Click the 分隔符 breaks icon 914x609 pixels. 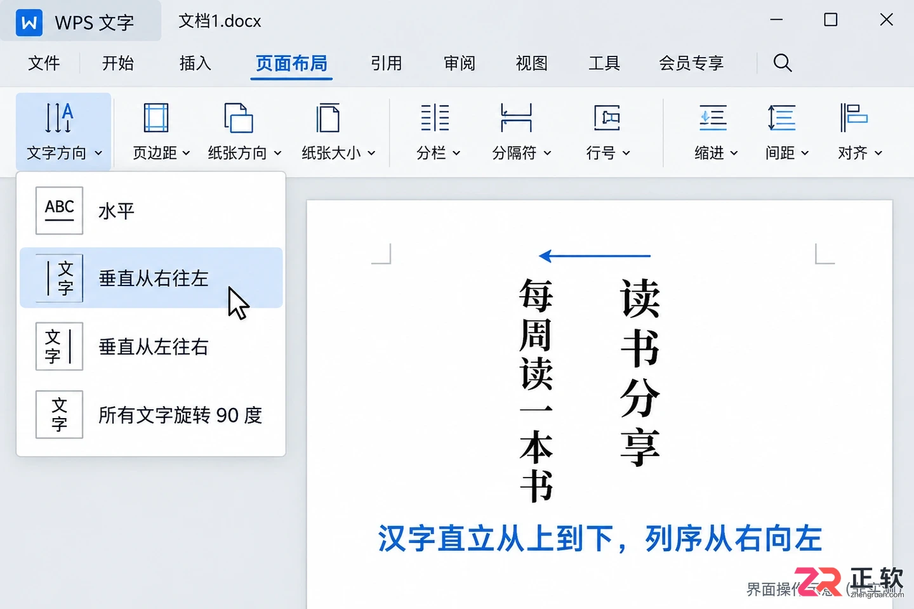click(x=516, y=118)
